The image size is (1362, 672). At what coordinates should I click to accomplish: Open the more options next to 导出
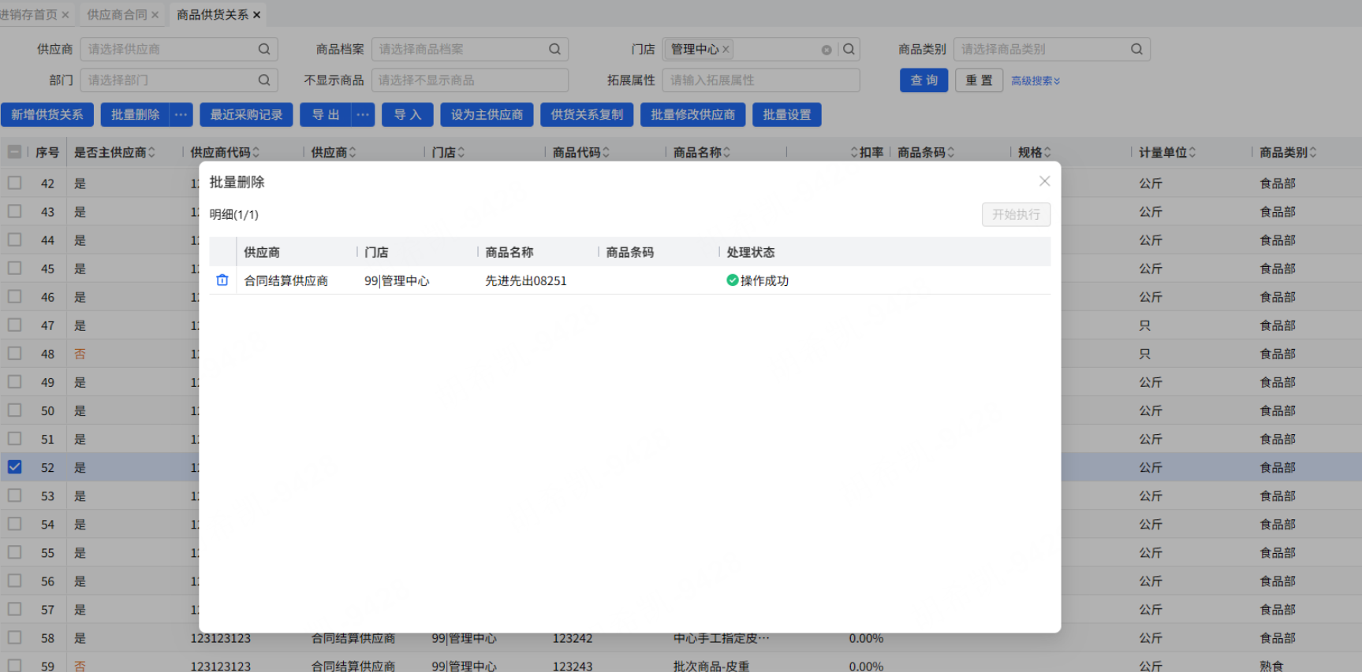(363, 115)
